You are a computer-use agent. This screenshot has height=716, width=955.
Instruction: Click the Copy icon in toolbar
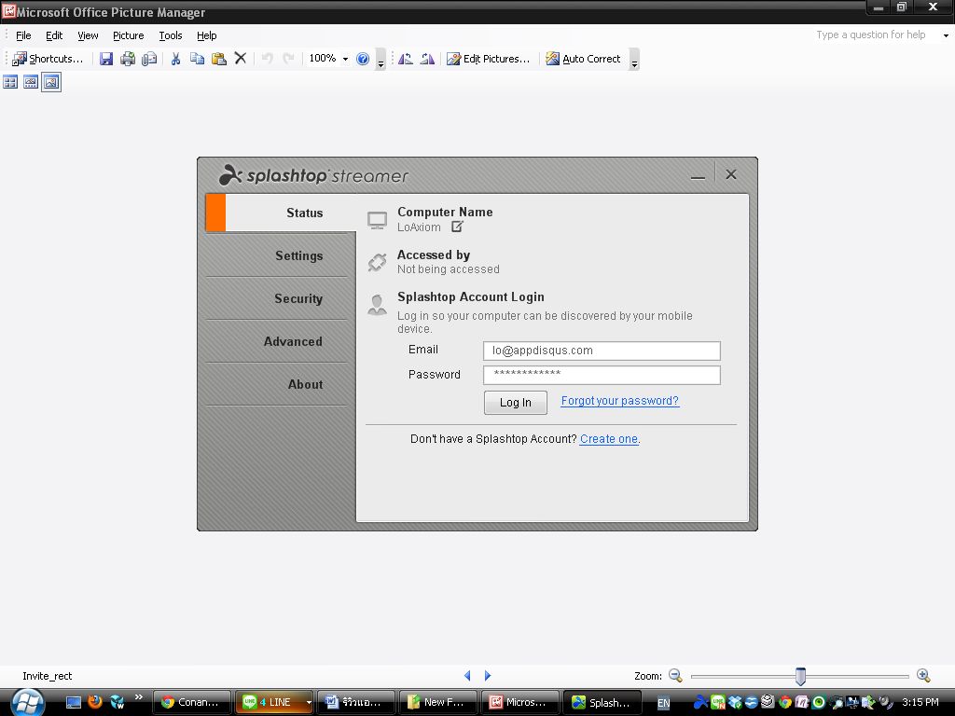[x=197, y=59]
